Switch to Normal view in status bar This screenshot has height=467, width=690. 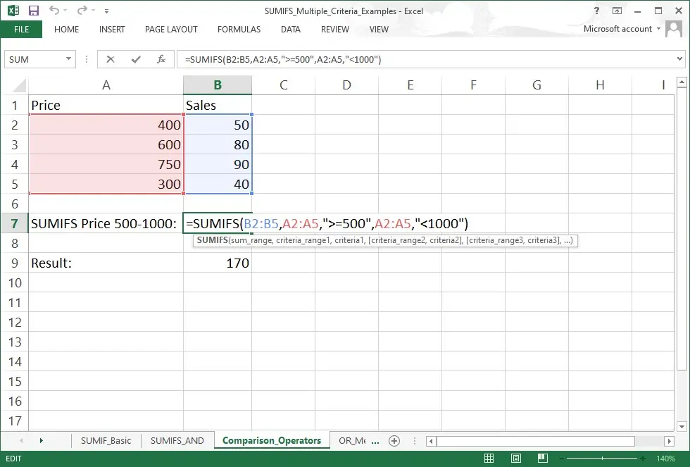click(x=489, y=459)
